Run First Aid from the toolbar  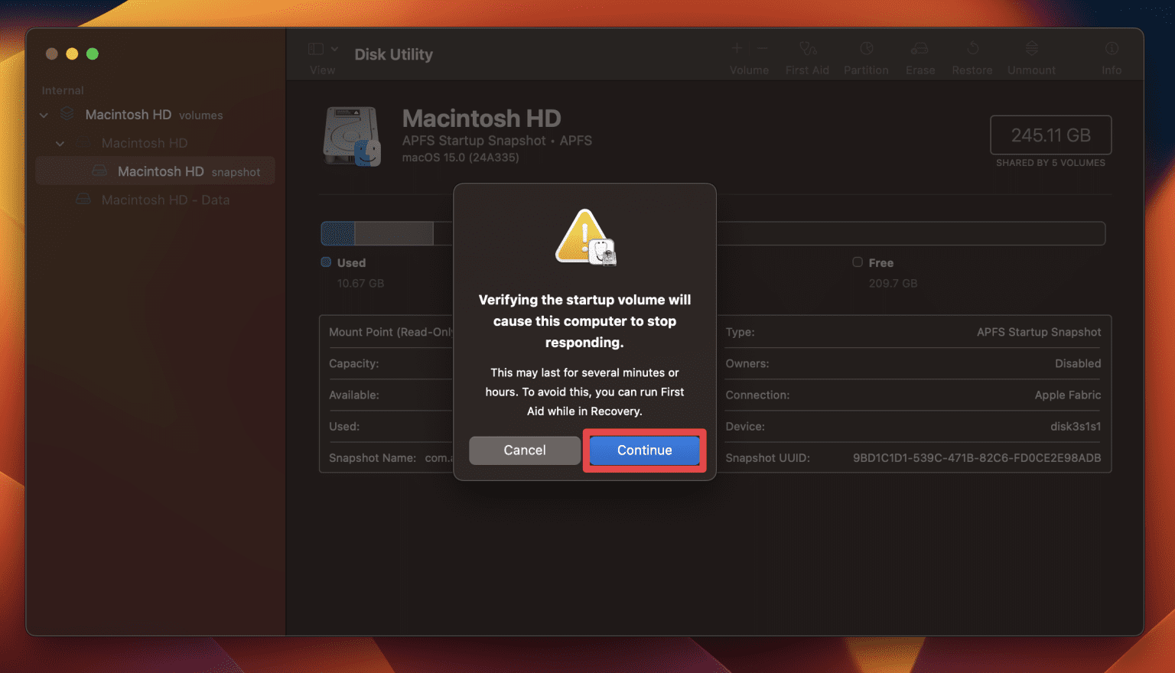(807, 48)
